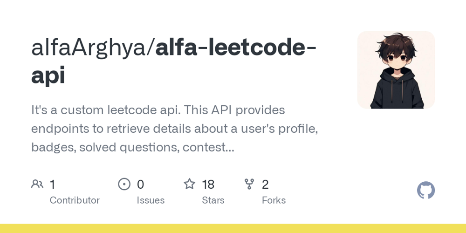
Task: Click the issues circle icon
Action: [124, 184]
